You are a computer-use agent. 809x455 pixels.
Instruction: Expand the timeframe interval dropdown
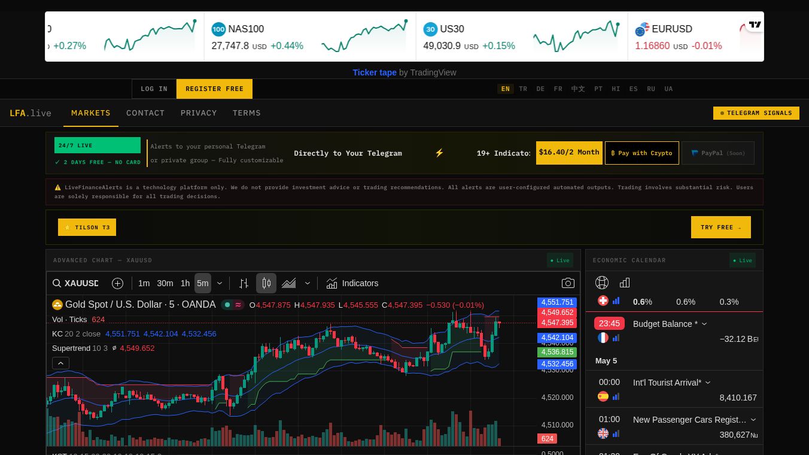220,283
